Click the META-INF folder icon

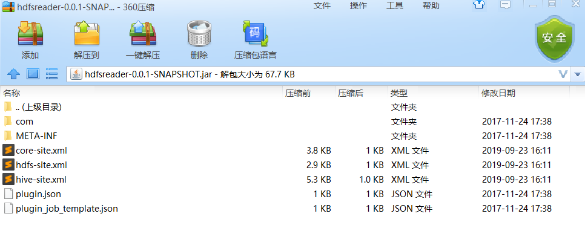tap(8, 135)
